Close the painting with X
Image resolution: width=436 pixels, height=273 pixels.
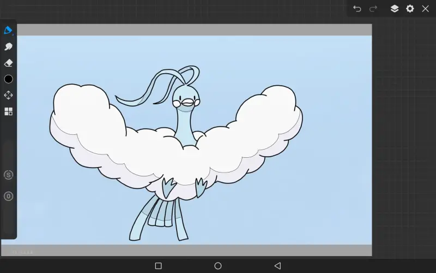425,9
